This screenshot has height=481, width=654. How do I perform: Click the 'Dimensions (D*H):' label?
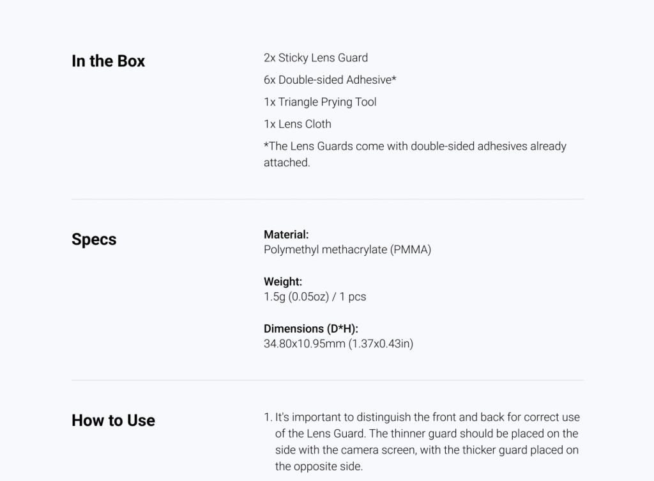point(311,329)
